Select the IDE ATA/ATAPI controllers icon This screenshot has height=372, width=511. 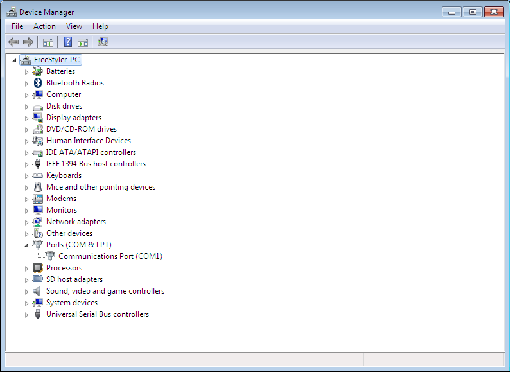click(x=38, y=152)
